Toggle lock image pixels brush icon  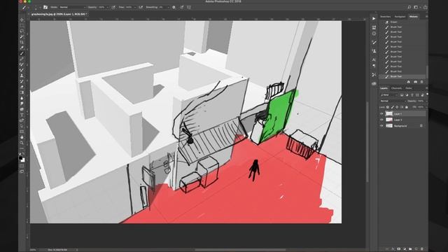pos(392,107)
